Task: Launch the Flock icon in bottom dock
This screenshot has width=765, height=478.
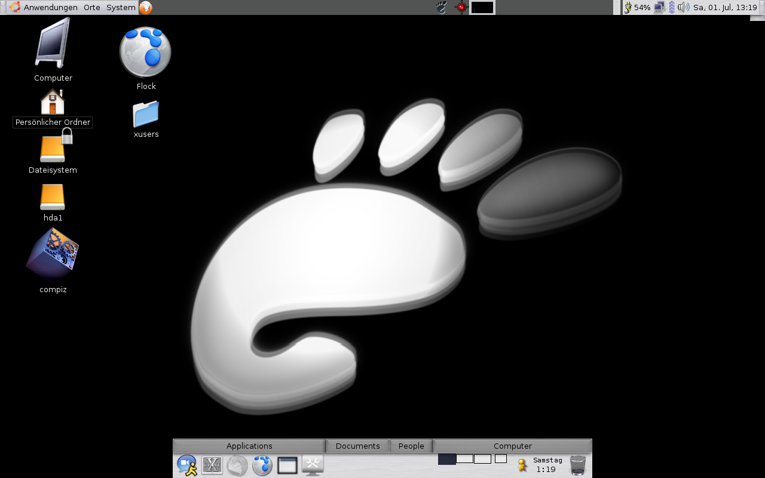Action: point(262,465)
